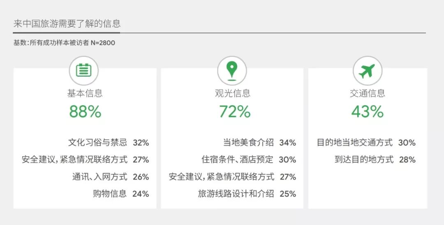The width and height of the screenshot is (444, 225).
Task: Select the 文化习俗与禁忌 row
Action: pyautogui.click(x=109, y=142)
